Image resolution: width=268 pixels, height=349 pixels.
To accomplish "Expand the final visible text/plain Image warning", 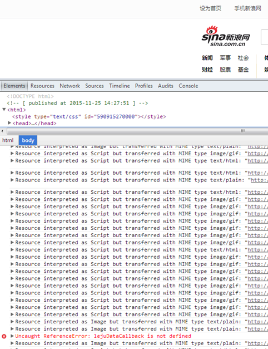I will [12, 343].
